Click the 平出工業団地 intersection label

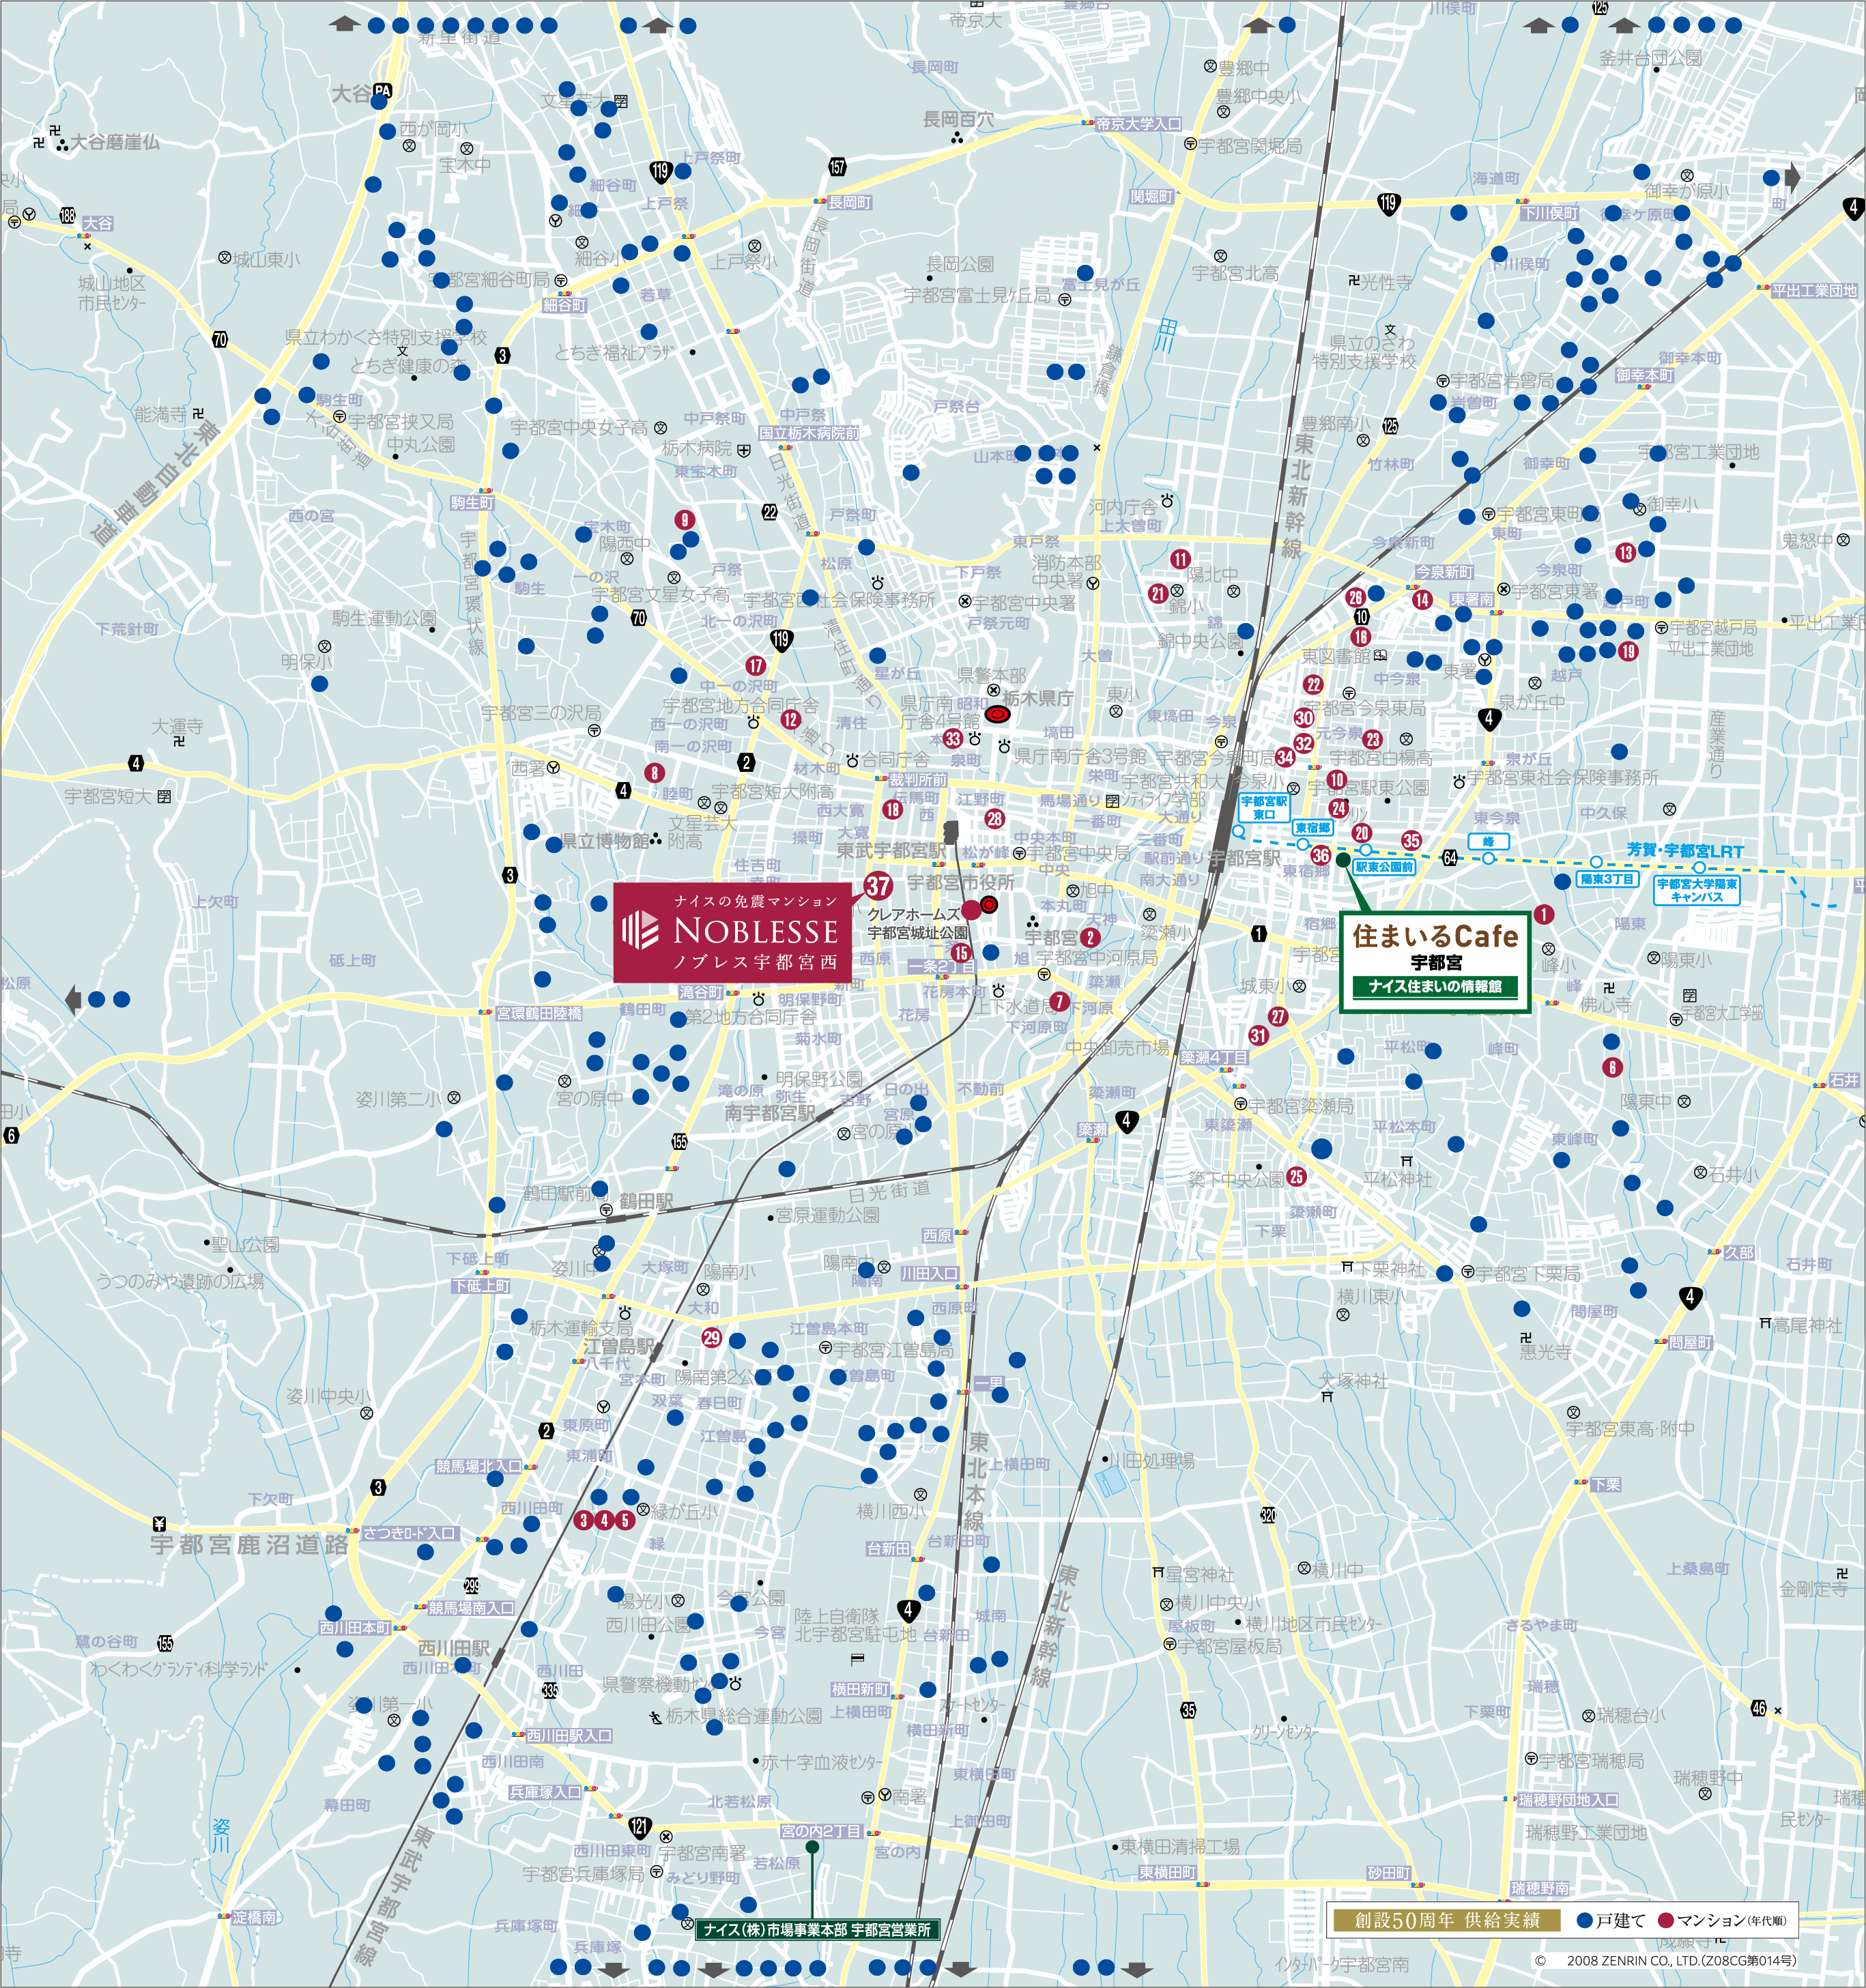(x=1814, y=290)
